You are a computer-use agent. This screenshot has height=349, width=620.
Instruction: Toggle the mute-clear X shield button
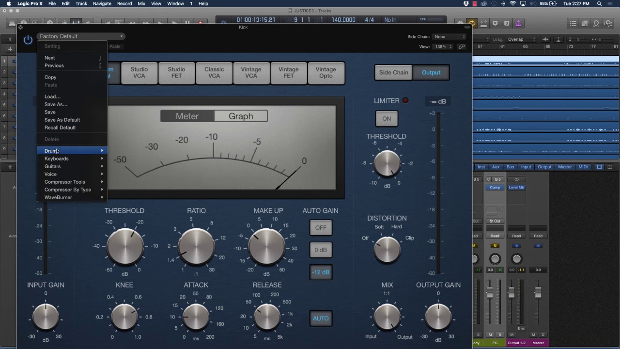pos(495,23)
